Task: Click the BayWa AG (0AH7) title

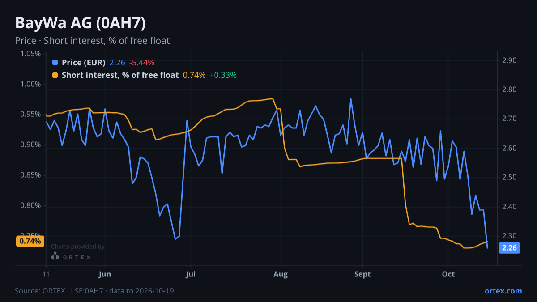Action: click(x=80, y=23)
